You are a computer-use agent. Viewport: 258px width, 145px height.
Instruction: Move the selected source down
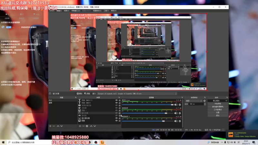[95, 126]
